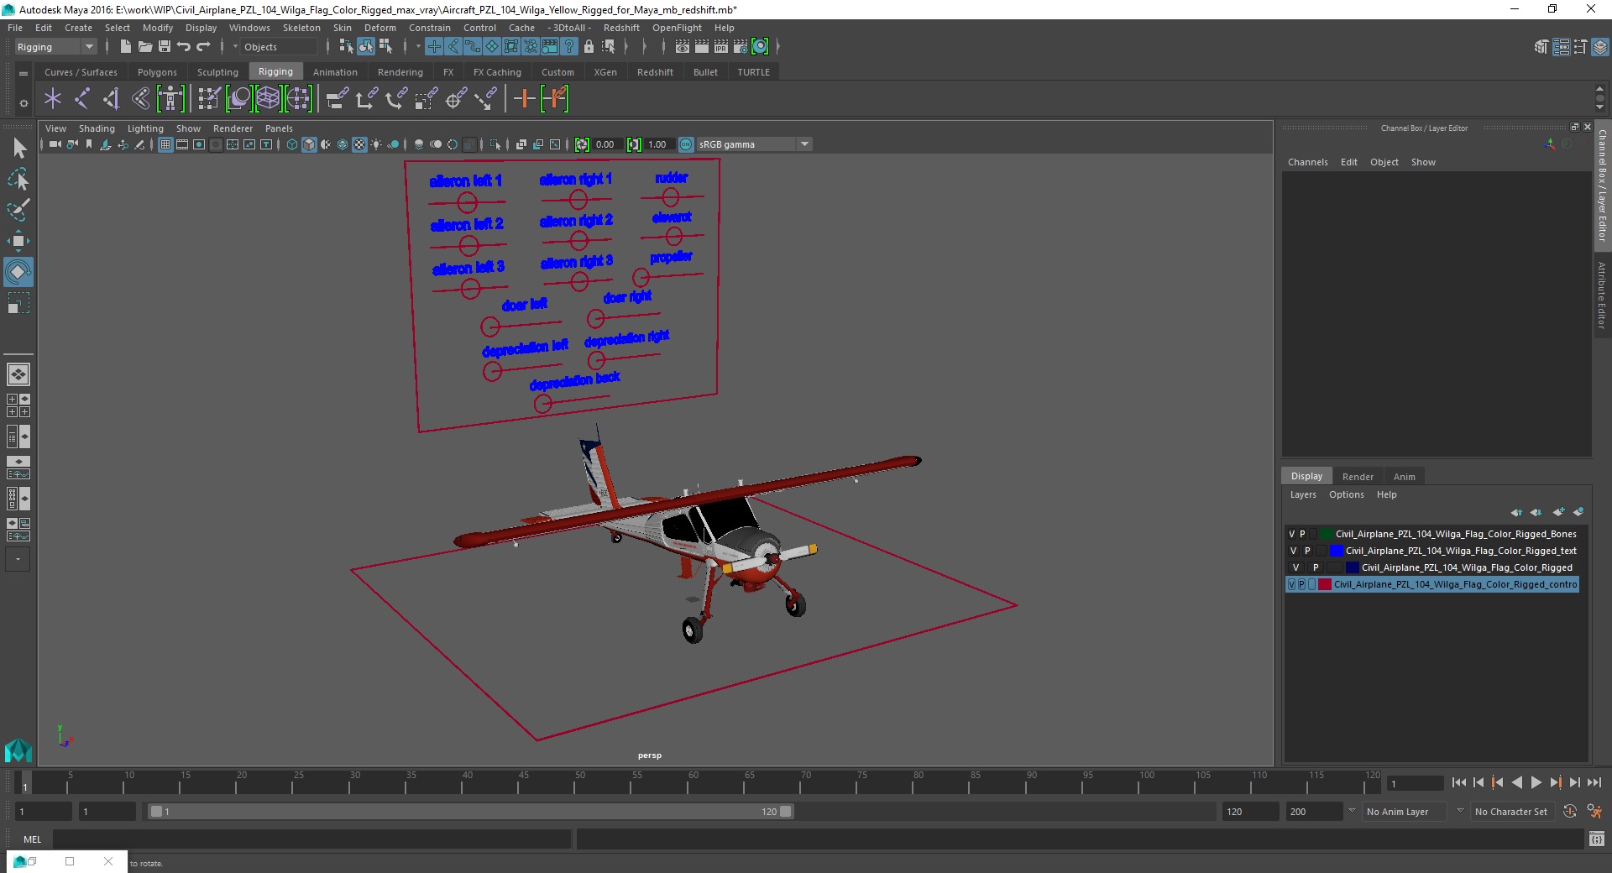The width and height of the screenshot is (1612, 873).
Task: Click the MEL command line field
Action: point(311,839)
